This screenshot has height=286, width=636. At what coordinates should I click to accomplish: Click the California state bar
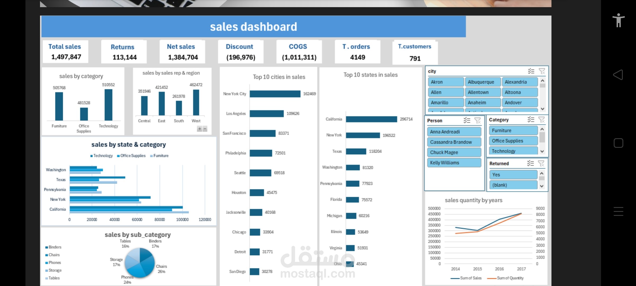point(372,119)
